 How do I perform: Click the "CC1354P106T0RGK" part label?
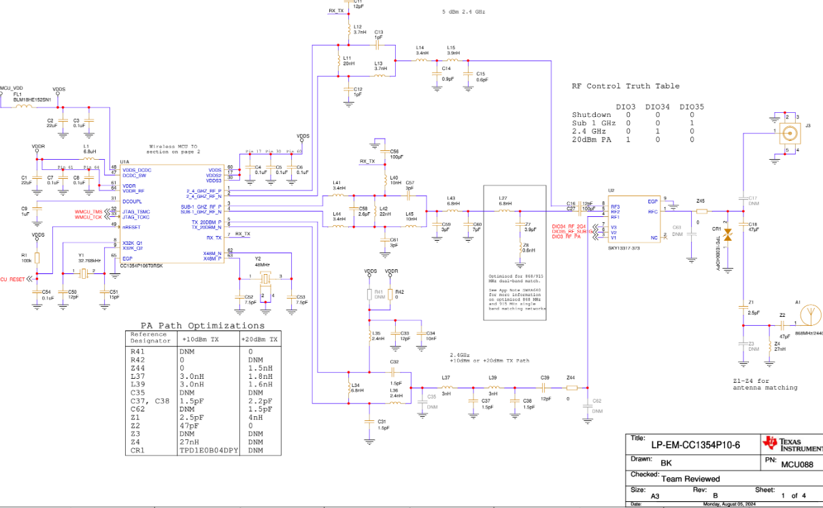pos(141,266)
